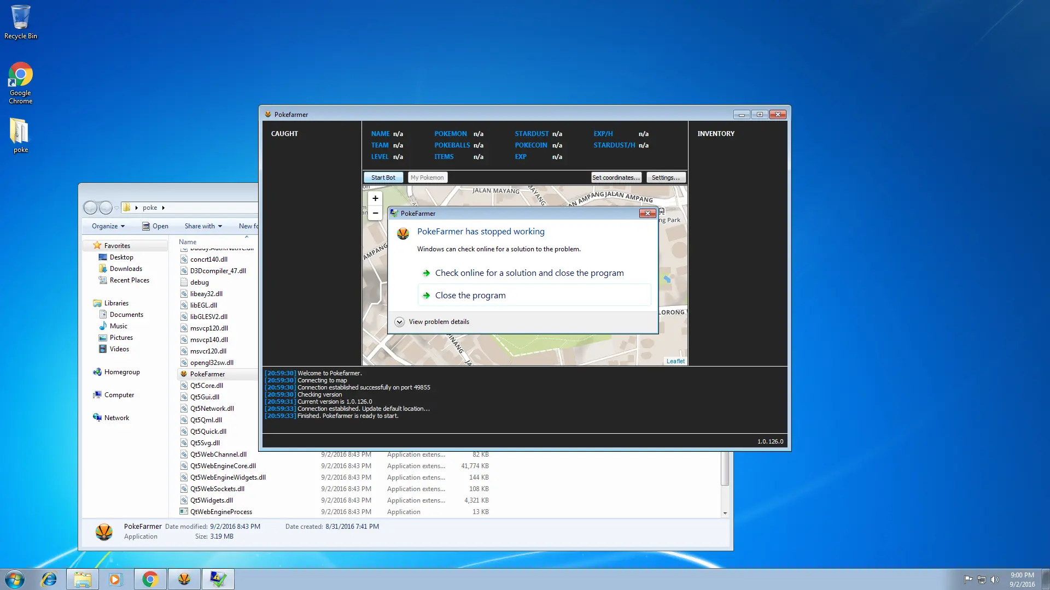Open Internet Explorer from taskbar

pos(49,579)
